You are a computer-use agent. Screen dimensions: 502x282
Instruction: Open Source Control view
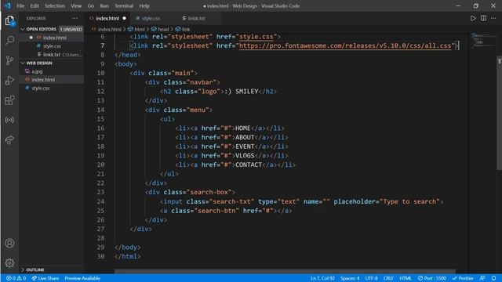pos(9,60)
